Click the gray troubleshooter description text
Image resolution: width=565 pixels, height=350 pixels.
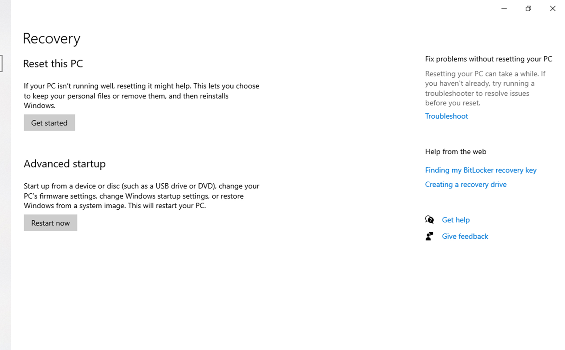(485, 88)
